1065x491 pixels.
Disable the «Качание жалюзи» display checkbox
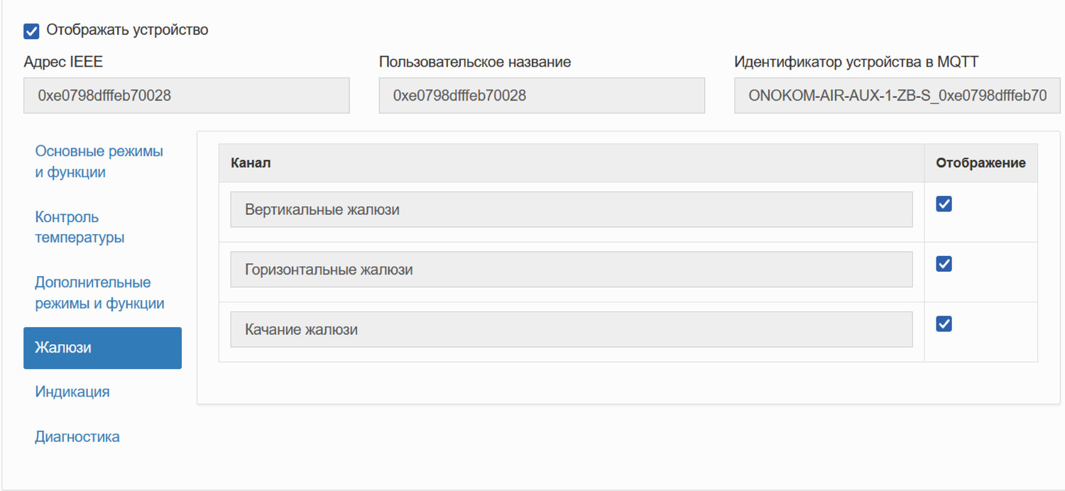(944, 324)
